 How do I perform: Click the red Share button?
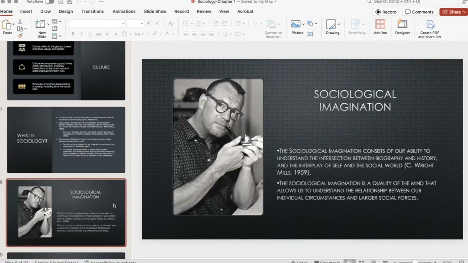click(454, 12)
